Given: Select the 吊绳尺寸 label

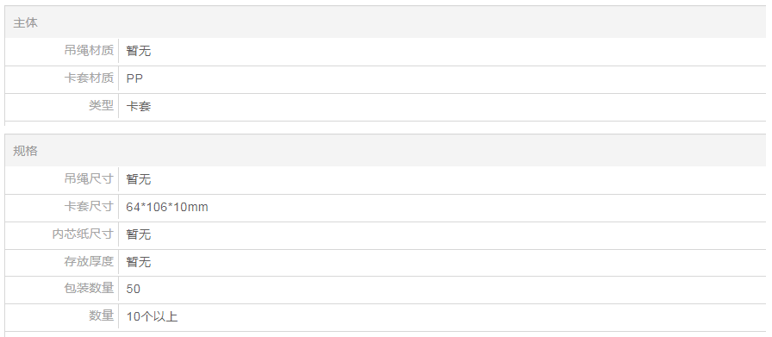Looking at the screenshot, I should [x=89, y=178].
